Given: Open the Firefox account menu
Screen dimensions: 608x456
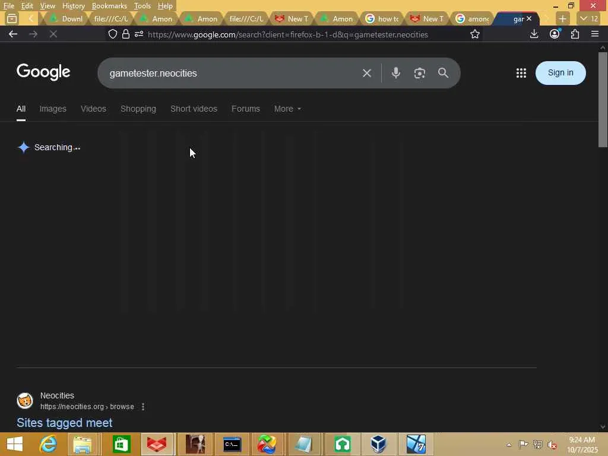Looking at the screenshot, I should click(x=555, y=34).
